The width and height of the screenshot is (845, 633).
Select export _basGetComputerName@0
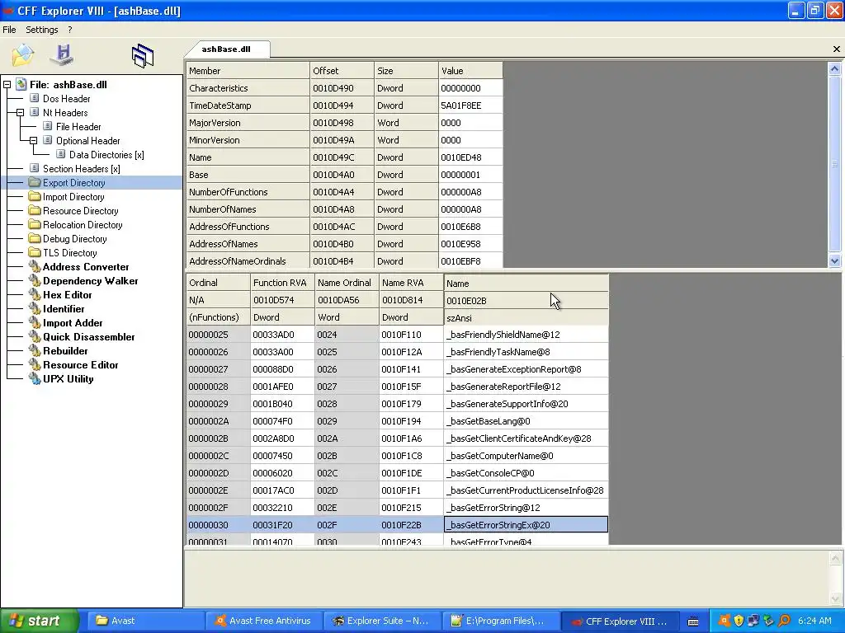(x=526, y=456)
